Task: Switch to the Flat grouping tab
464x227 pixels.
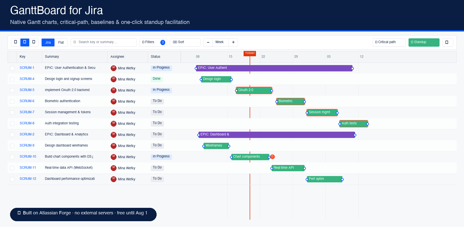Action: click(61, 42)
